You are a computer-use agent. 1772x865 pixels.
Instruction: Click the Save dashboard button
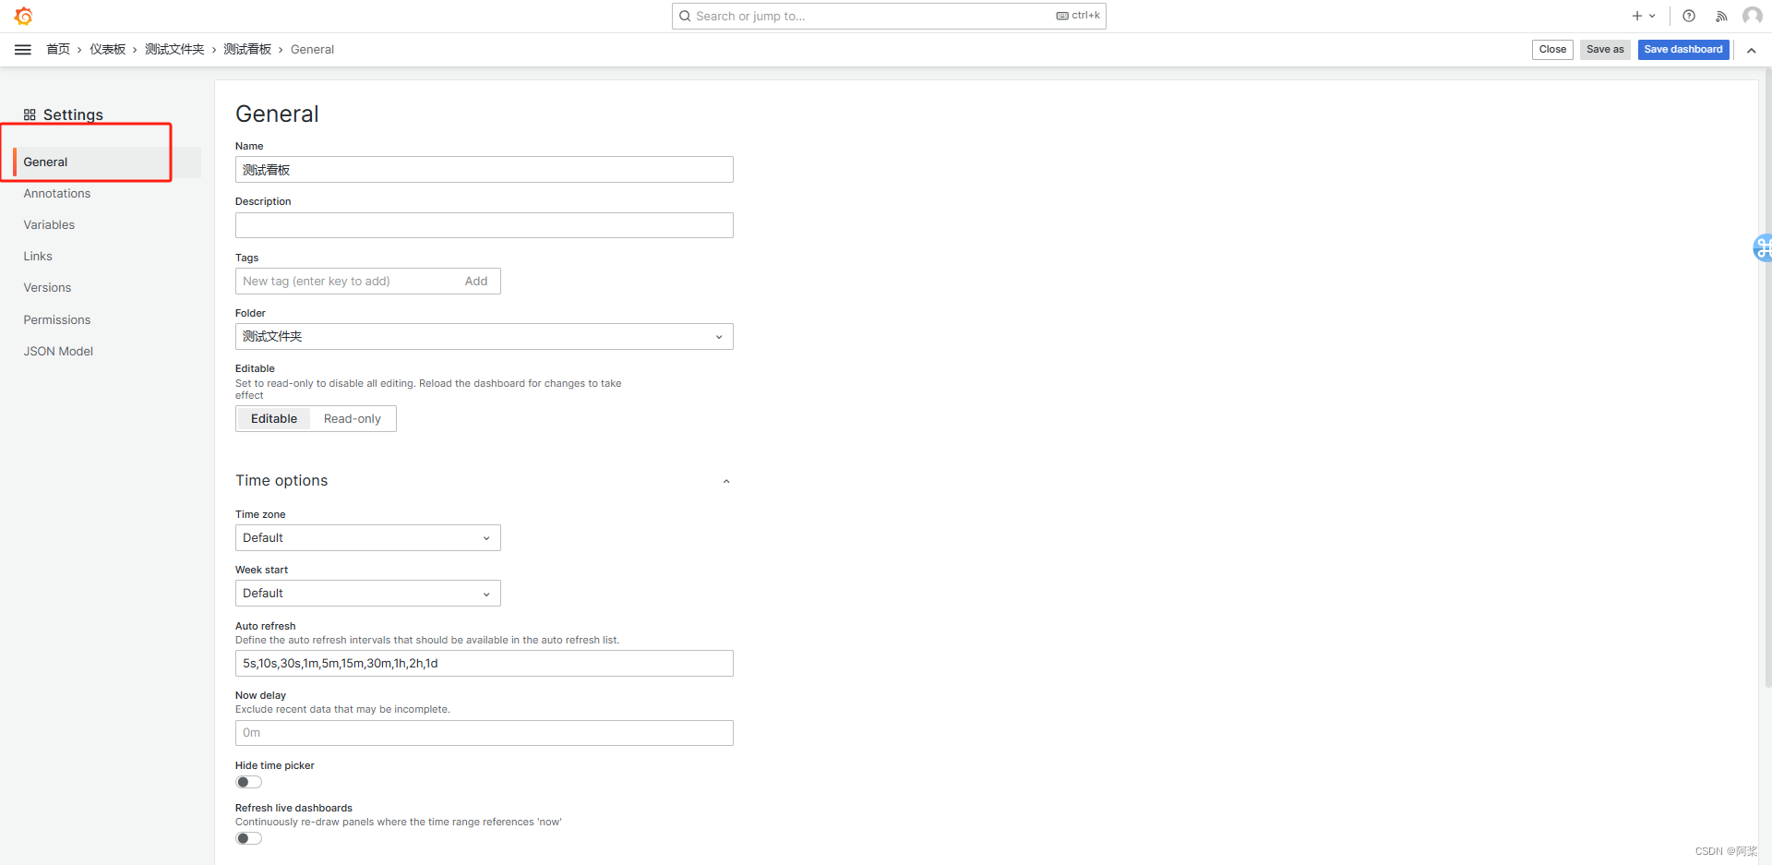pos(1683,50)
